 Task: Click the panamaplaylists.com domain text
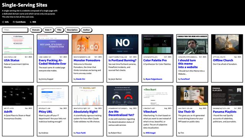click(x=221, y=108)
